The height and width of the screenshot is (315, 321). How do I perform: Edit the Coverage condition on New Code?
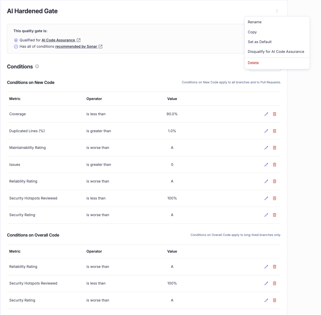coord(266,114)
